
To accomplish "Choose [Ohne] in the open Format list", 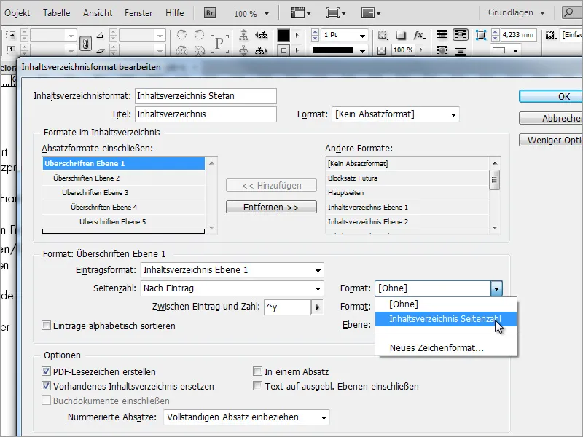I will coord(446,304).
